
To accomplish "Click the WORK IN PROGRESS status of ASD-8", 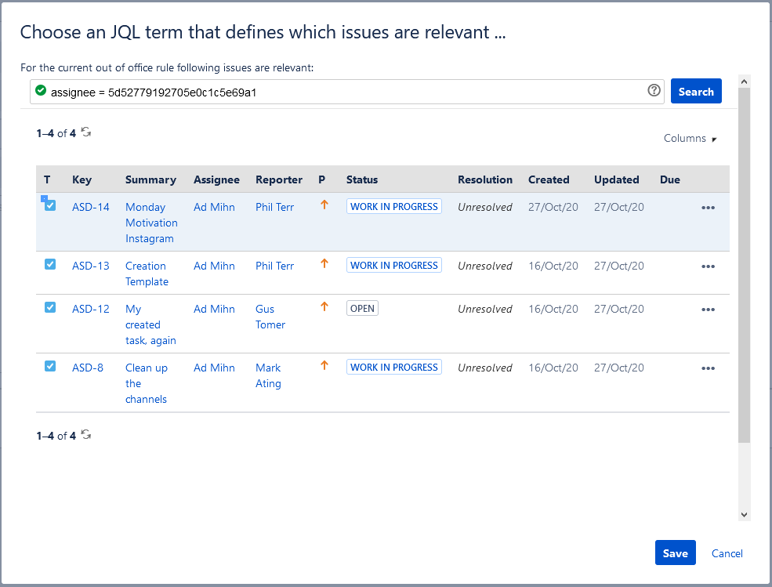I will click(394, 367).
